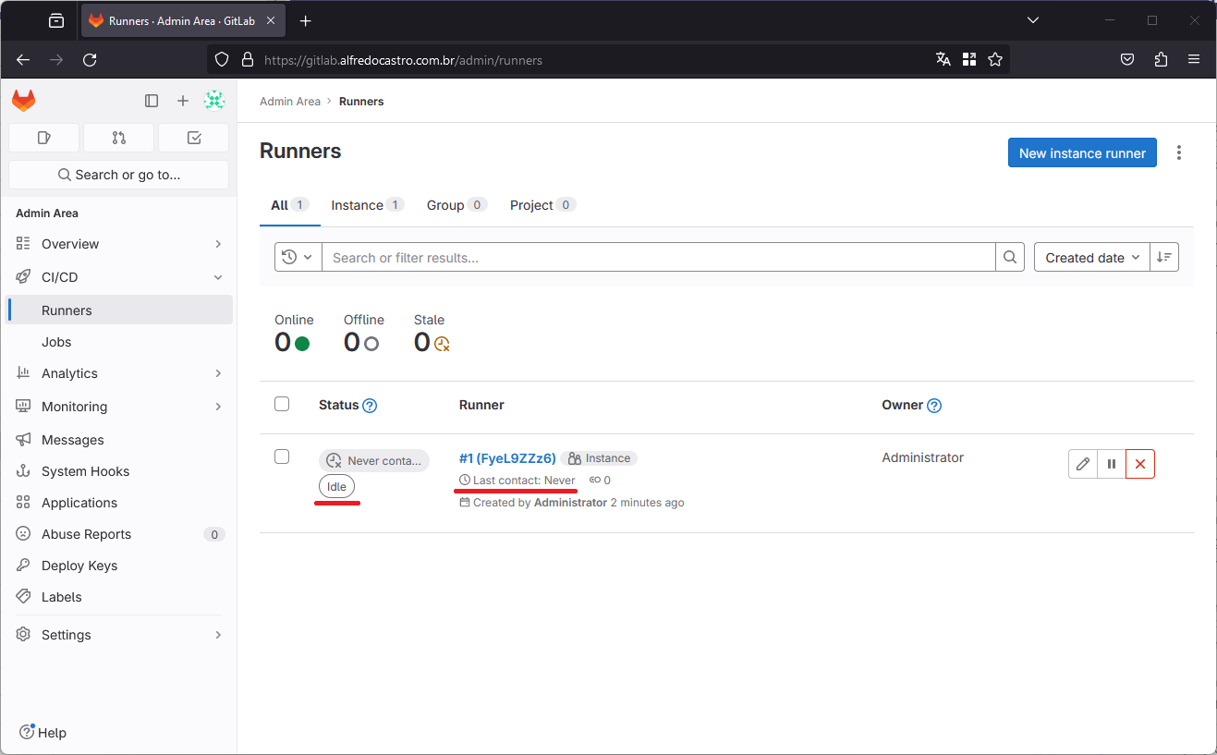Open browser translate page icon

(x=943, y=60)
